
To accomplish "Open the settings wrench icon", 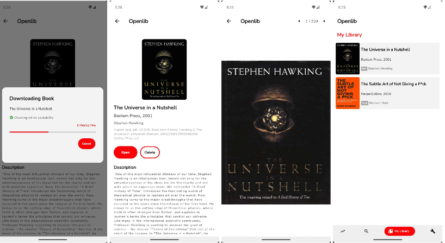I will [433, 231].
